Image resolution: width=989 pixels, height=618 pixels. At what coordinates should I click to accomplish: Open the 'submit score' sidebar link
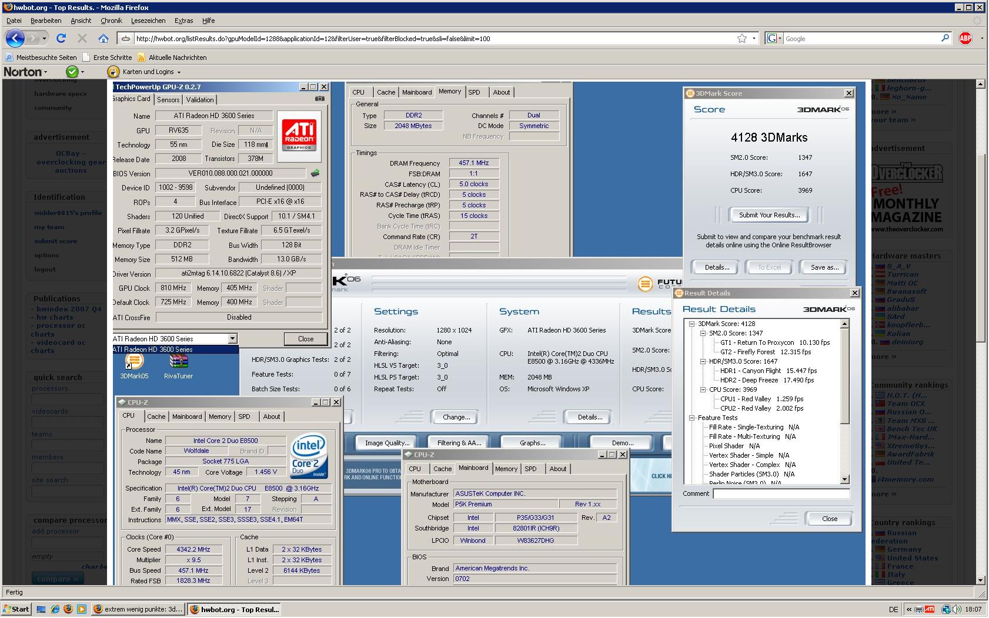pyautogui.click(x=55, y=241)
